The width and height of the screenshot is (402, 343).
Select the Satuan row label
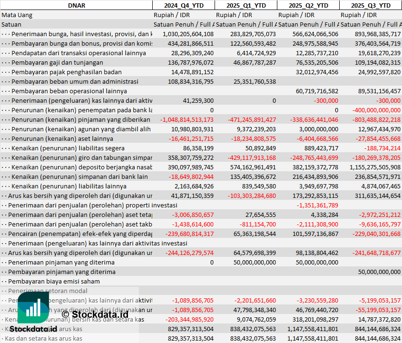(11, 24)
